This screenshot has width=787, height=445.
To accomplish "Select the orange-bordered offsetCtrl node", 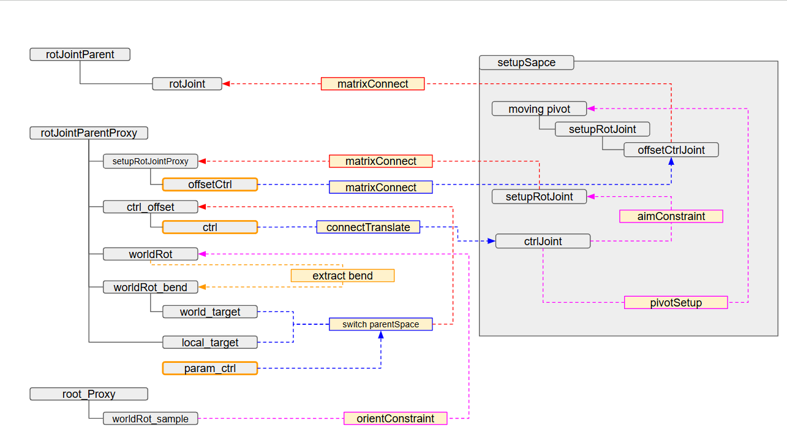I will (210, 184).
